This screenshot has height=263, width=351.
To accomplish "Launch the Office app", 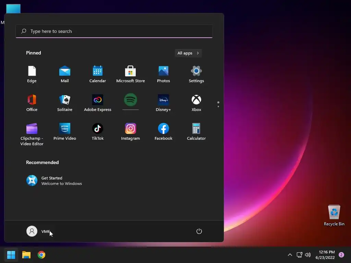I will coord(32,103).
